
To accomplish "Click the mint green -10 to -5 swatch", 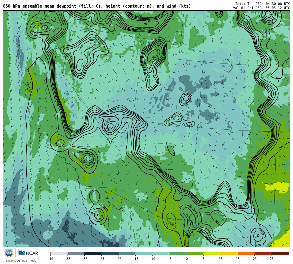I will click(x=161, y=253).
